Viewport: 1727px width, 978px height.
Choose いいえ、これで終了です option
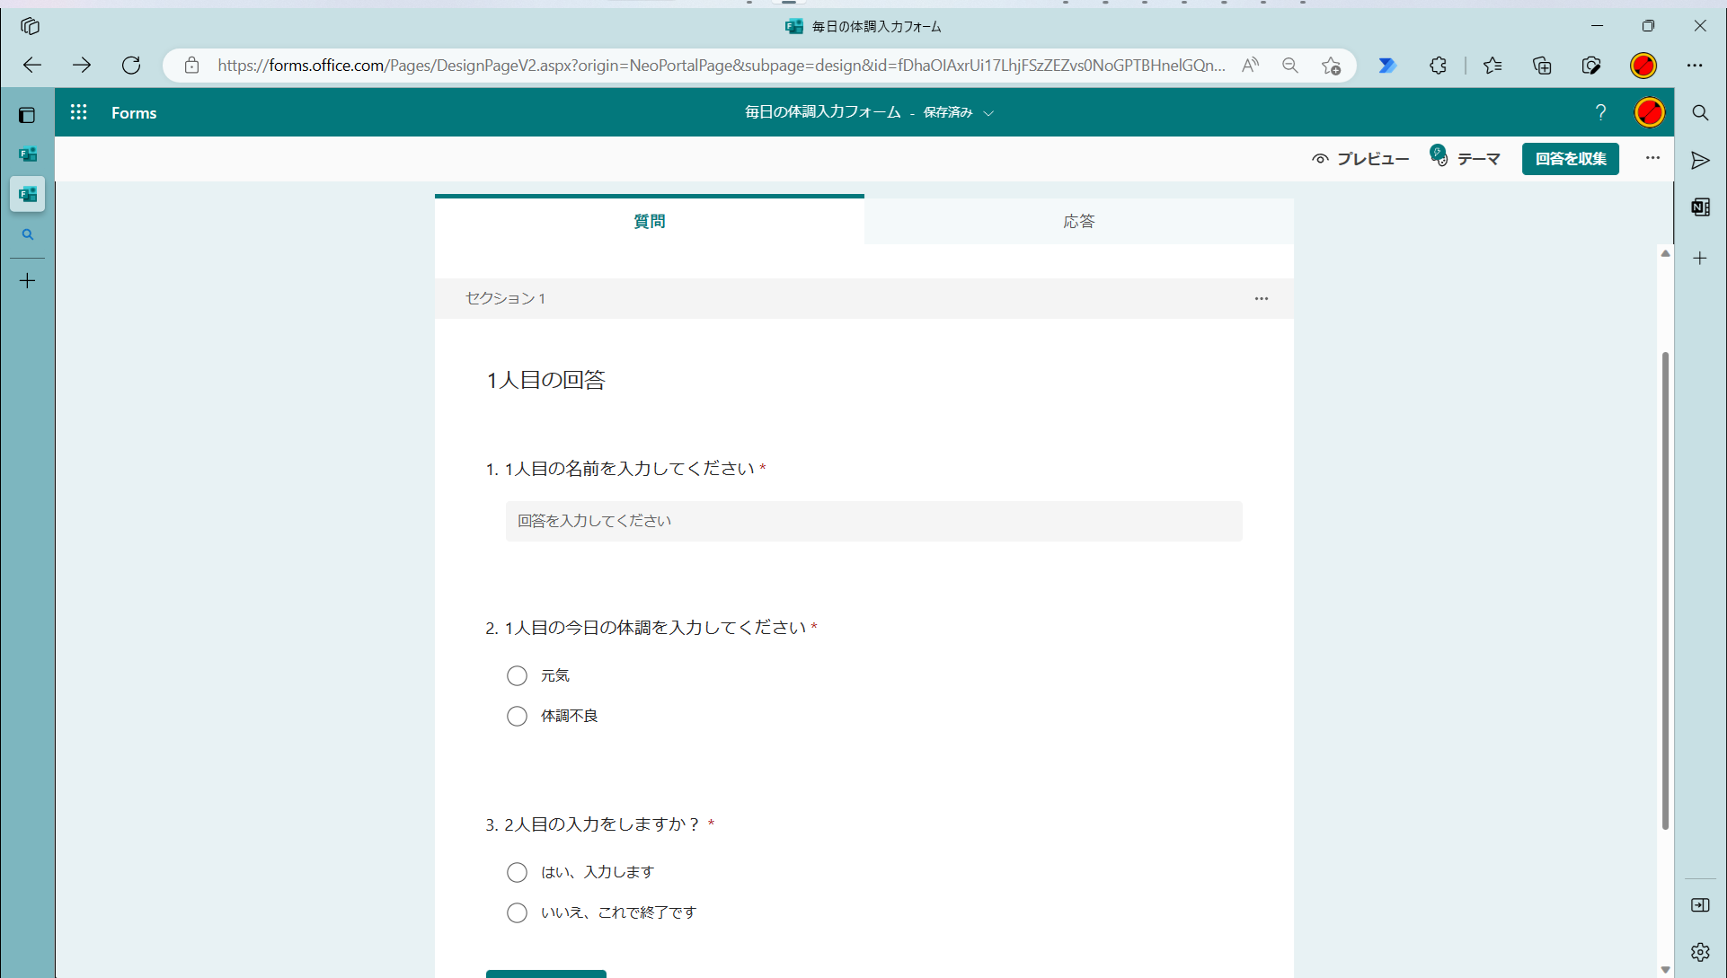[x=517, y=912]
